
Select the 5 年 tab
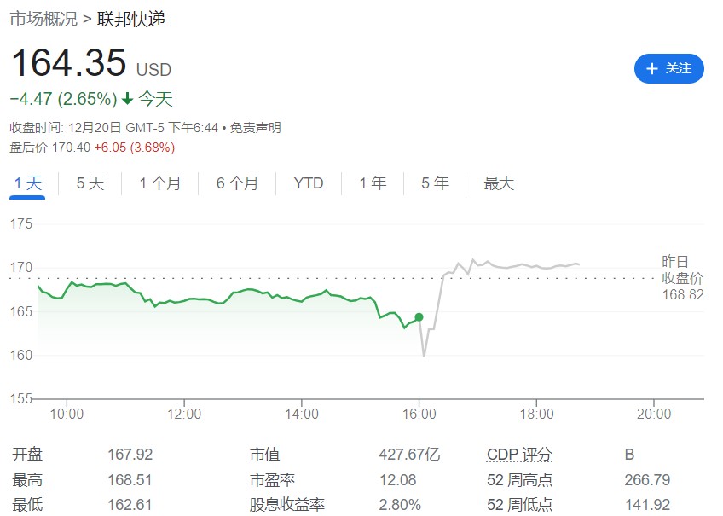click(x=435, y=183)
